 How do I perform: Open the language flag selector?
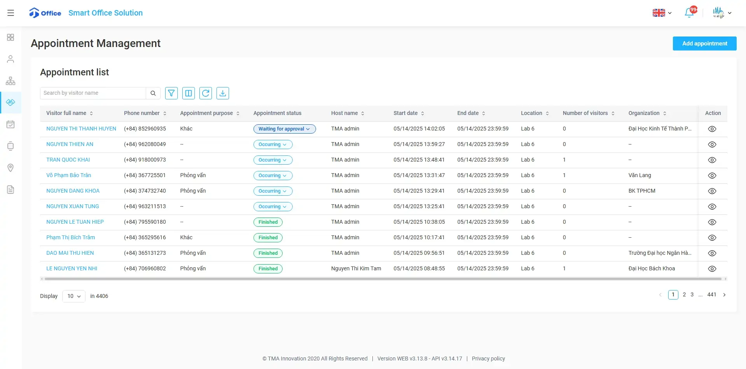point(662,13)
